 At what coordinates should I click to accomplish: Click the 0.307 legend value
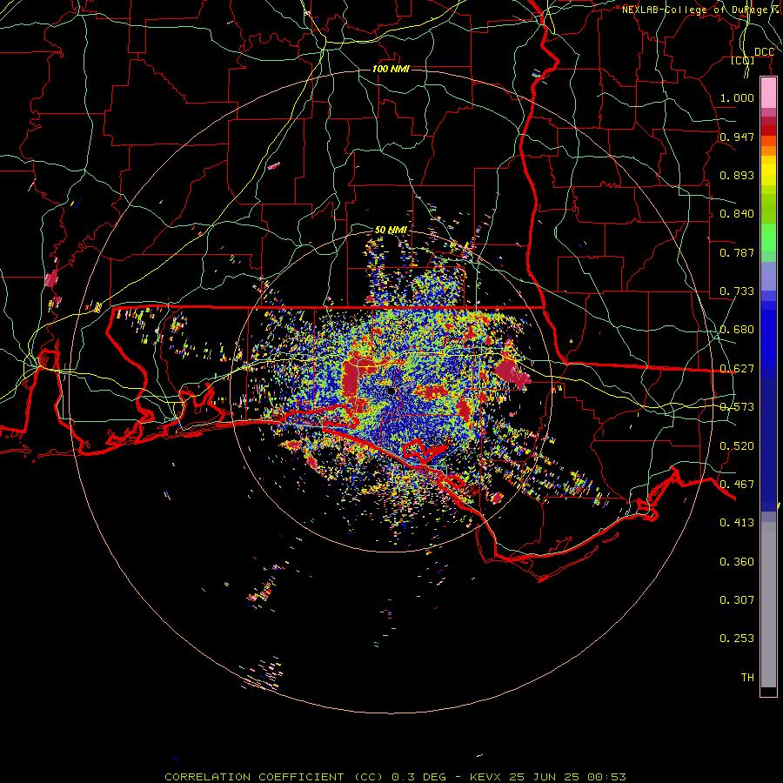[x=737, y=600]
